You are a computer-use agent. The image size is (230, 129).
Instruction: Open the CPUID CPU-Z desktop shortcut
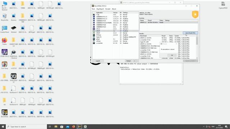click(5, 53)
